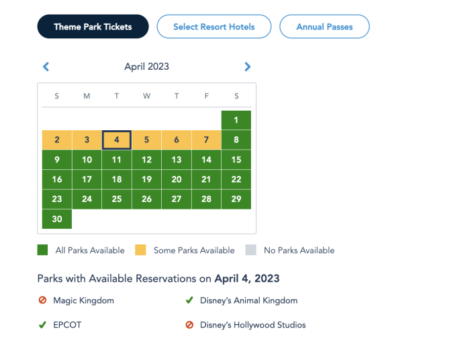Click the EPCOT park name
This screenshot has height=343, width=470.
pyautogui.click(x=67, y=325)
